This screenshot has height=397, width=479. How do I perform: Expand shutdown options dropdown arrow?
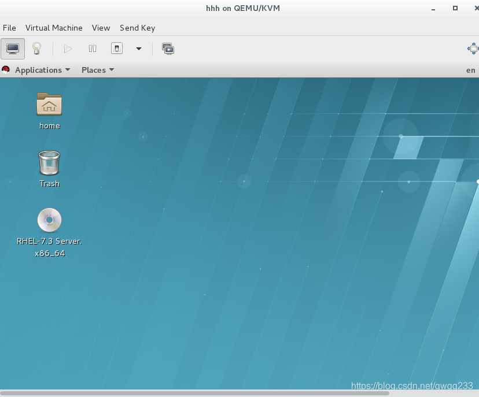(x=139, y=49)
